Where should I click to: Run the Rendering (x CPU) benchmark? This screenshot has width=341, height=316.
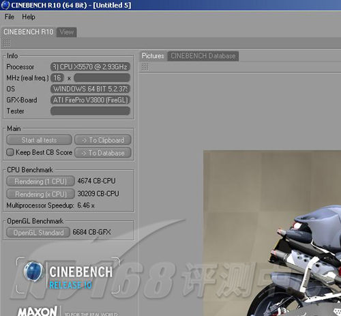click(40, 194)
